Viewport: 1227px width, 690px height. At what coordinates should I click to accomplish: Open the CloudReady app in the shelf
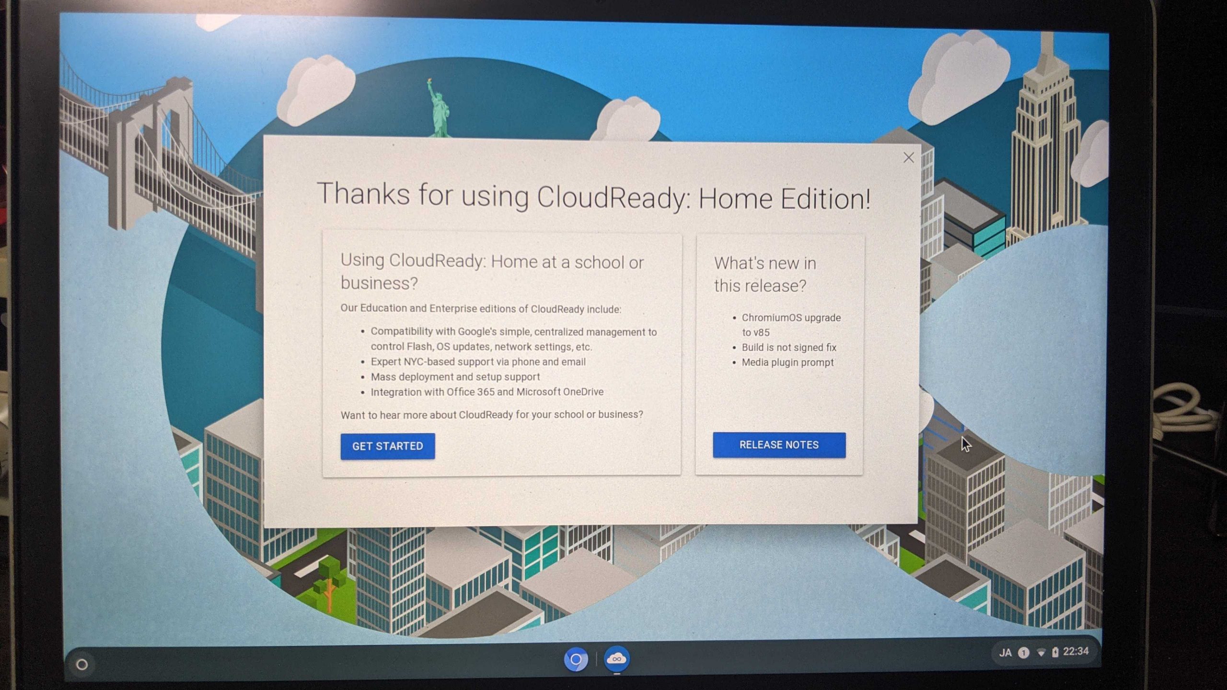pos(616,659)
